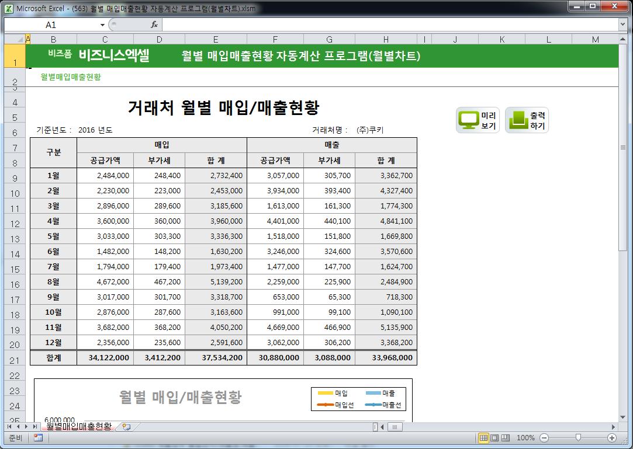633x449 pixels.
Task: Click the macro record icon in status bar
Action: [38, 438]
